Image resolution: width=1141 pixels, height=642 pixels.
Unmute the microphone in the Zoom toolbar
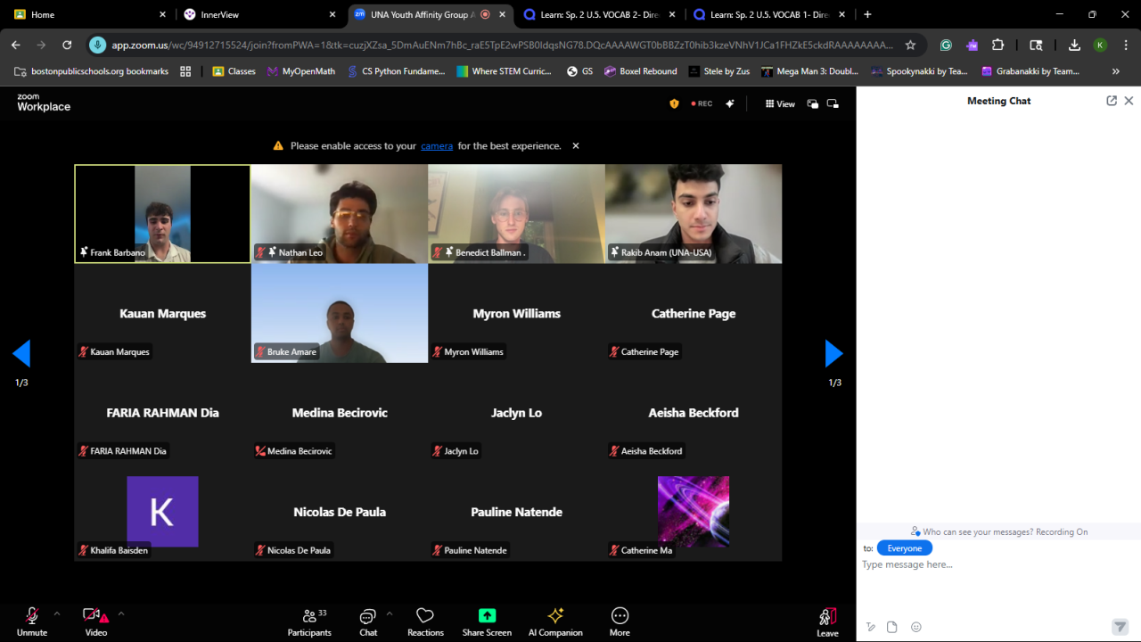31,621
